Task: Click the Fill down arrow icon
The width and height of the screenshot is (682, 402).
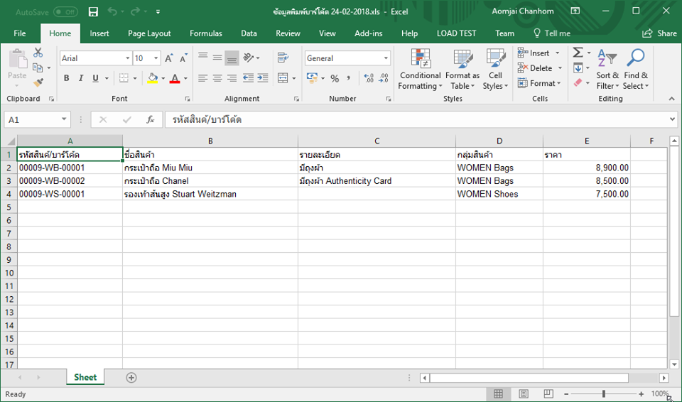Action: (x=578, y=68)
